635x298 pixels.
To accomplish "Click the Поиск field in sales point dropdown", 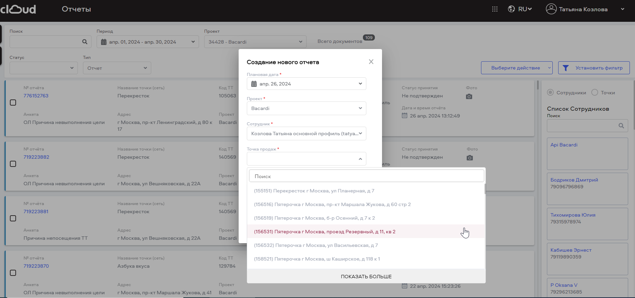I will tap(366, 176).
